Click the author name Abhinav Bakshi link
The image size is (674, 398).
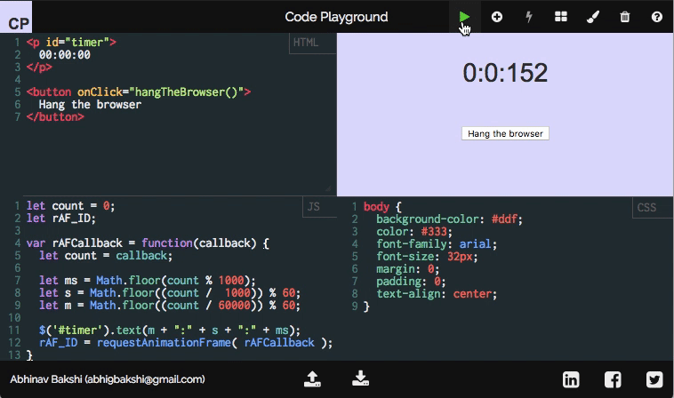108,379
